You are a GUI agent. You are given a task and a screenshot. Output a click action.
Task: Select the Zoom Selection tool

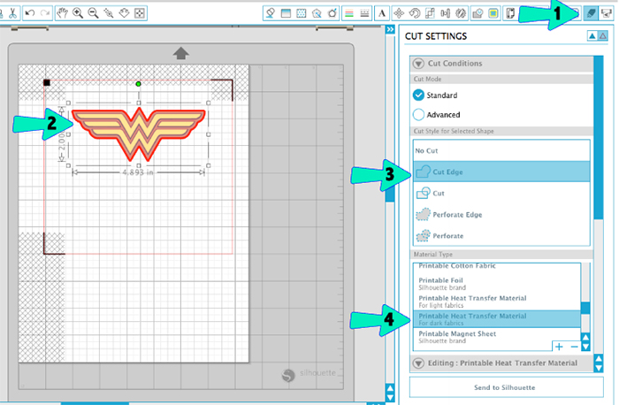click(109, 13)
